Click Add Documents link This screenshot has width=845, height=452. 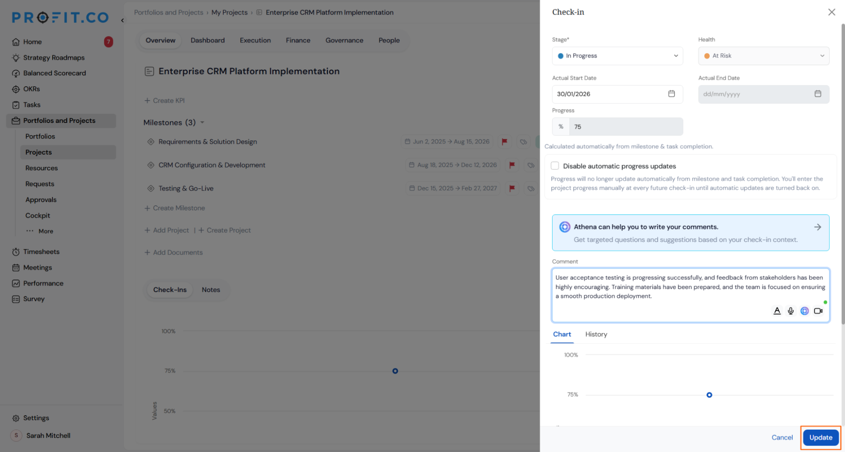(173, 253)
